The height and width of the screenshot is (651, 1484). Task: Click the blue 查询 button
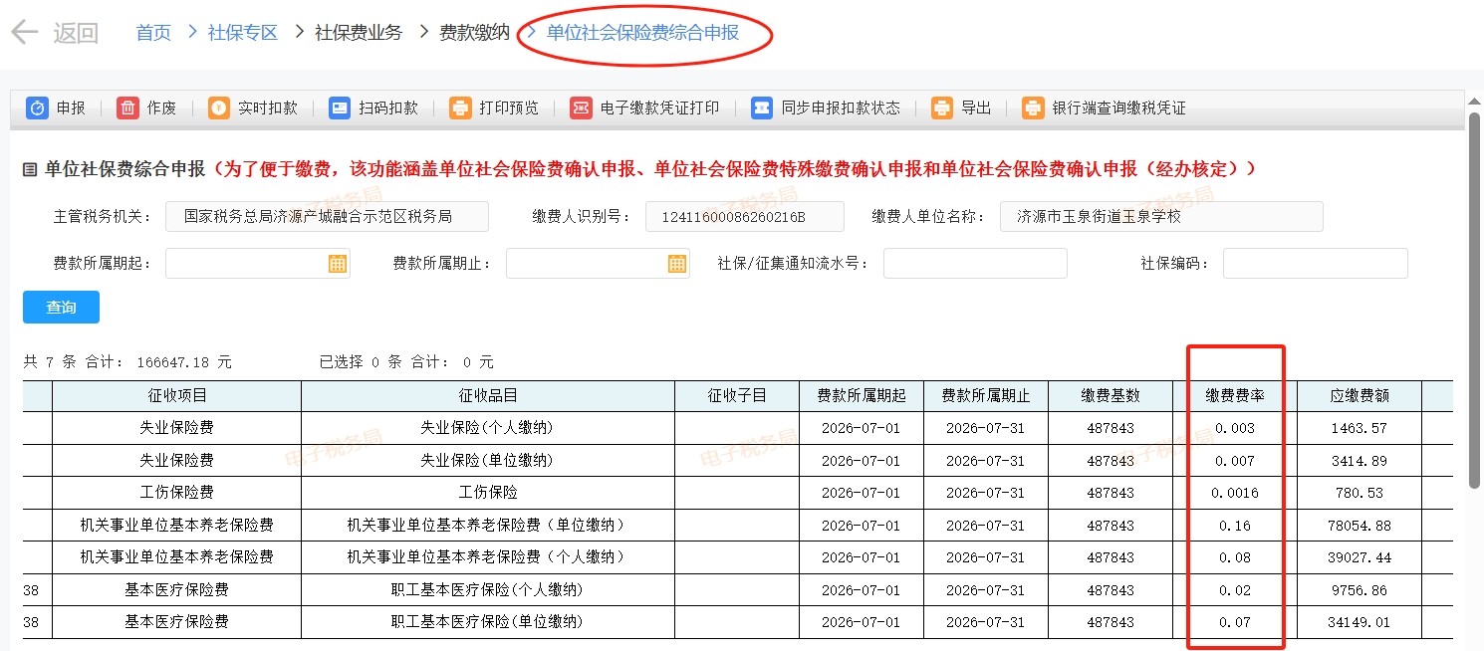[x=61, y=308]
